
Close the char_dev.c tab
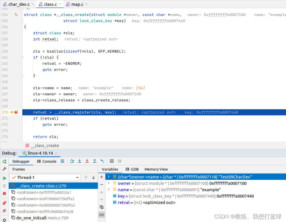[x=33, y=4]
